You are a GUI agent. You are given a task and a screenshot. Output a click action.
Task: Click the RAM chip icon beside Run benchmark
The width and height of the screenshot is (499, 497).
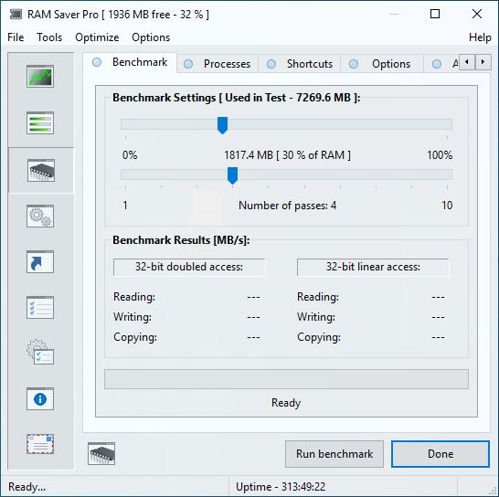point(101,454)
